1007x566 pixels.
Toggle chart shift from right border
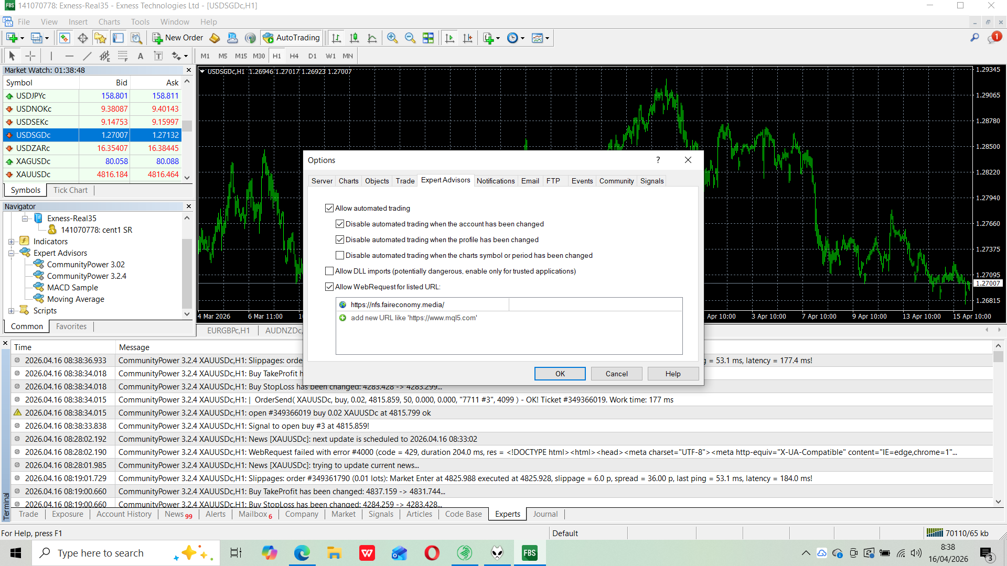467,38
